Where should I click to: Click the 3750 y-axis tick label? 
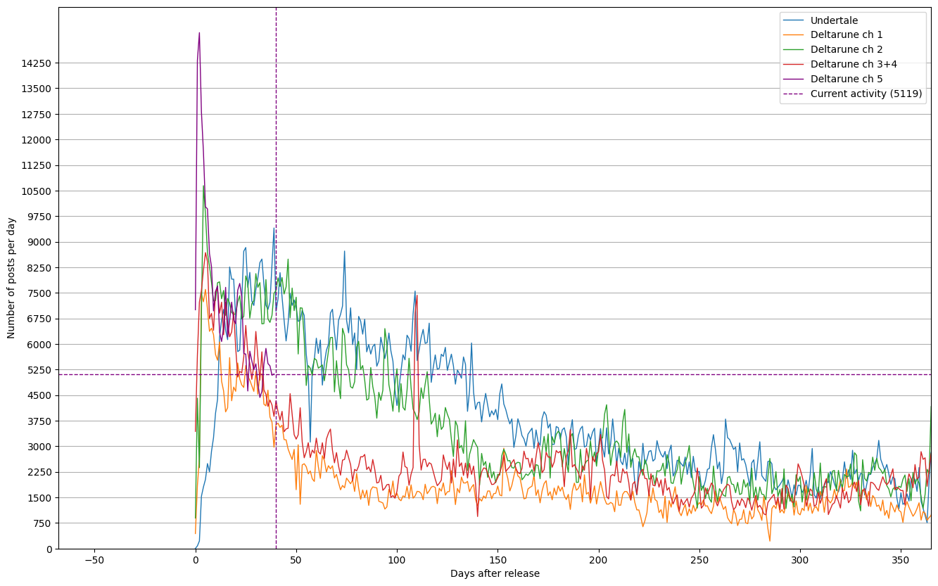pyautogui.click(x=42, y=421)
